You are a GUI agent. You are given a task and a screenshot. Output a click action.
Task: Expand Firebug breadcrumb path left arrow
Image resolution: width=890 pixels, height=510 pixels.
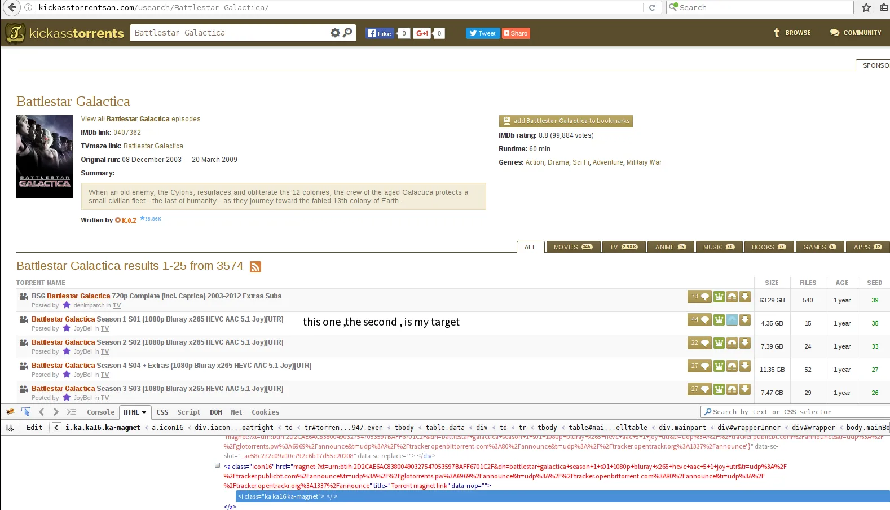(x=56, y=428)
